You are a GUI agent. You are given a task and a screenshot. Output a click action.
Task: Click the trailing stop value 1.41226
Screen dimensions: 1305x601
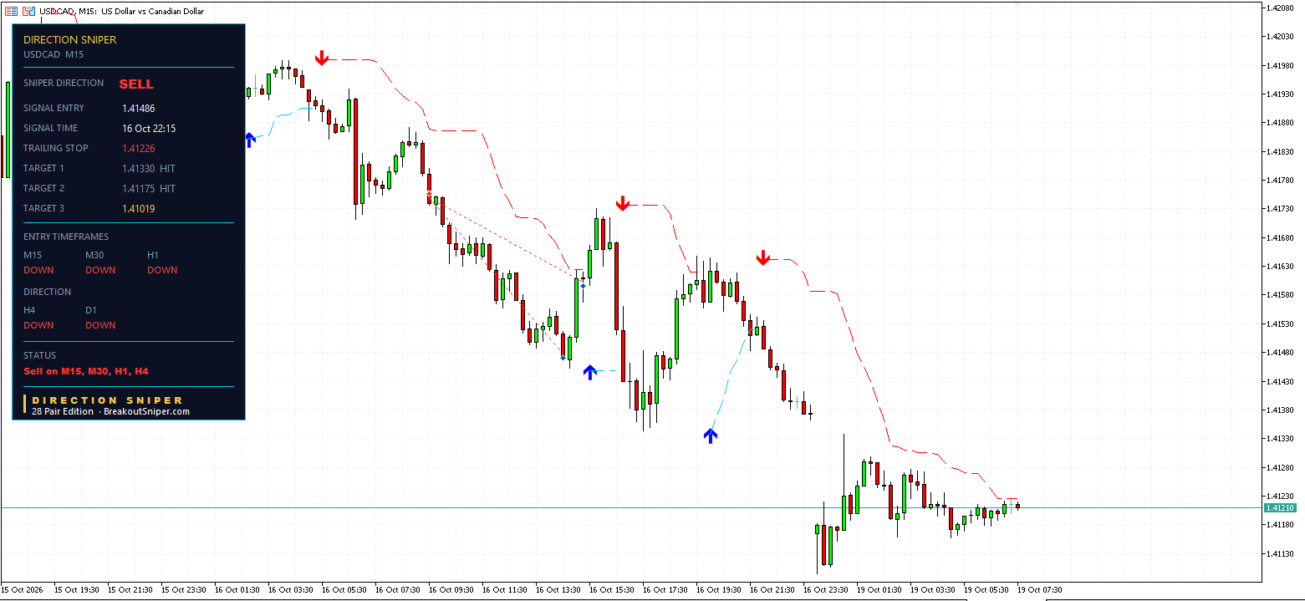click(138, 148)
